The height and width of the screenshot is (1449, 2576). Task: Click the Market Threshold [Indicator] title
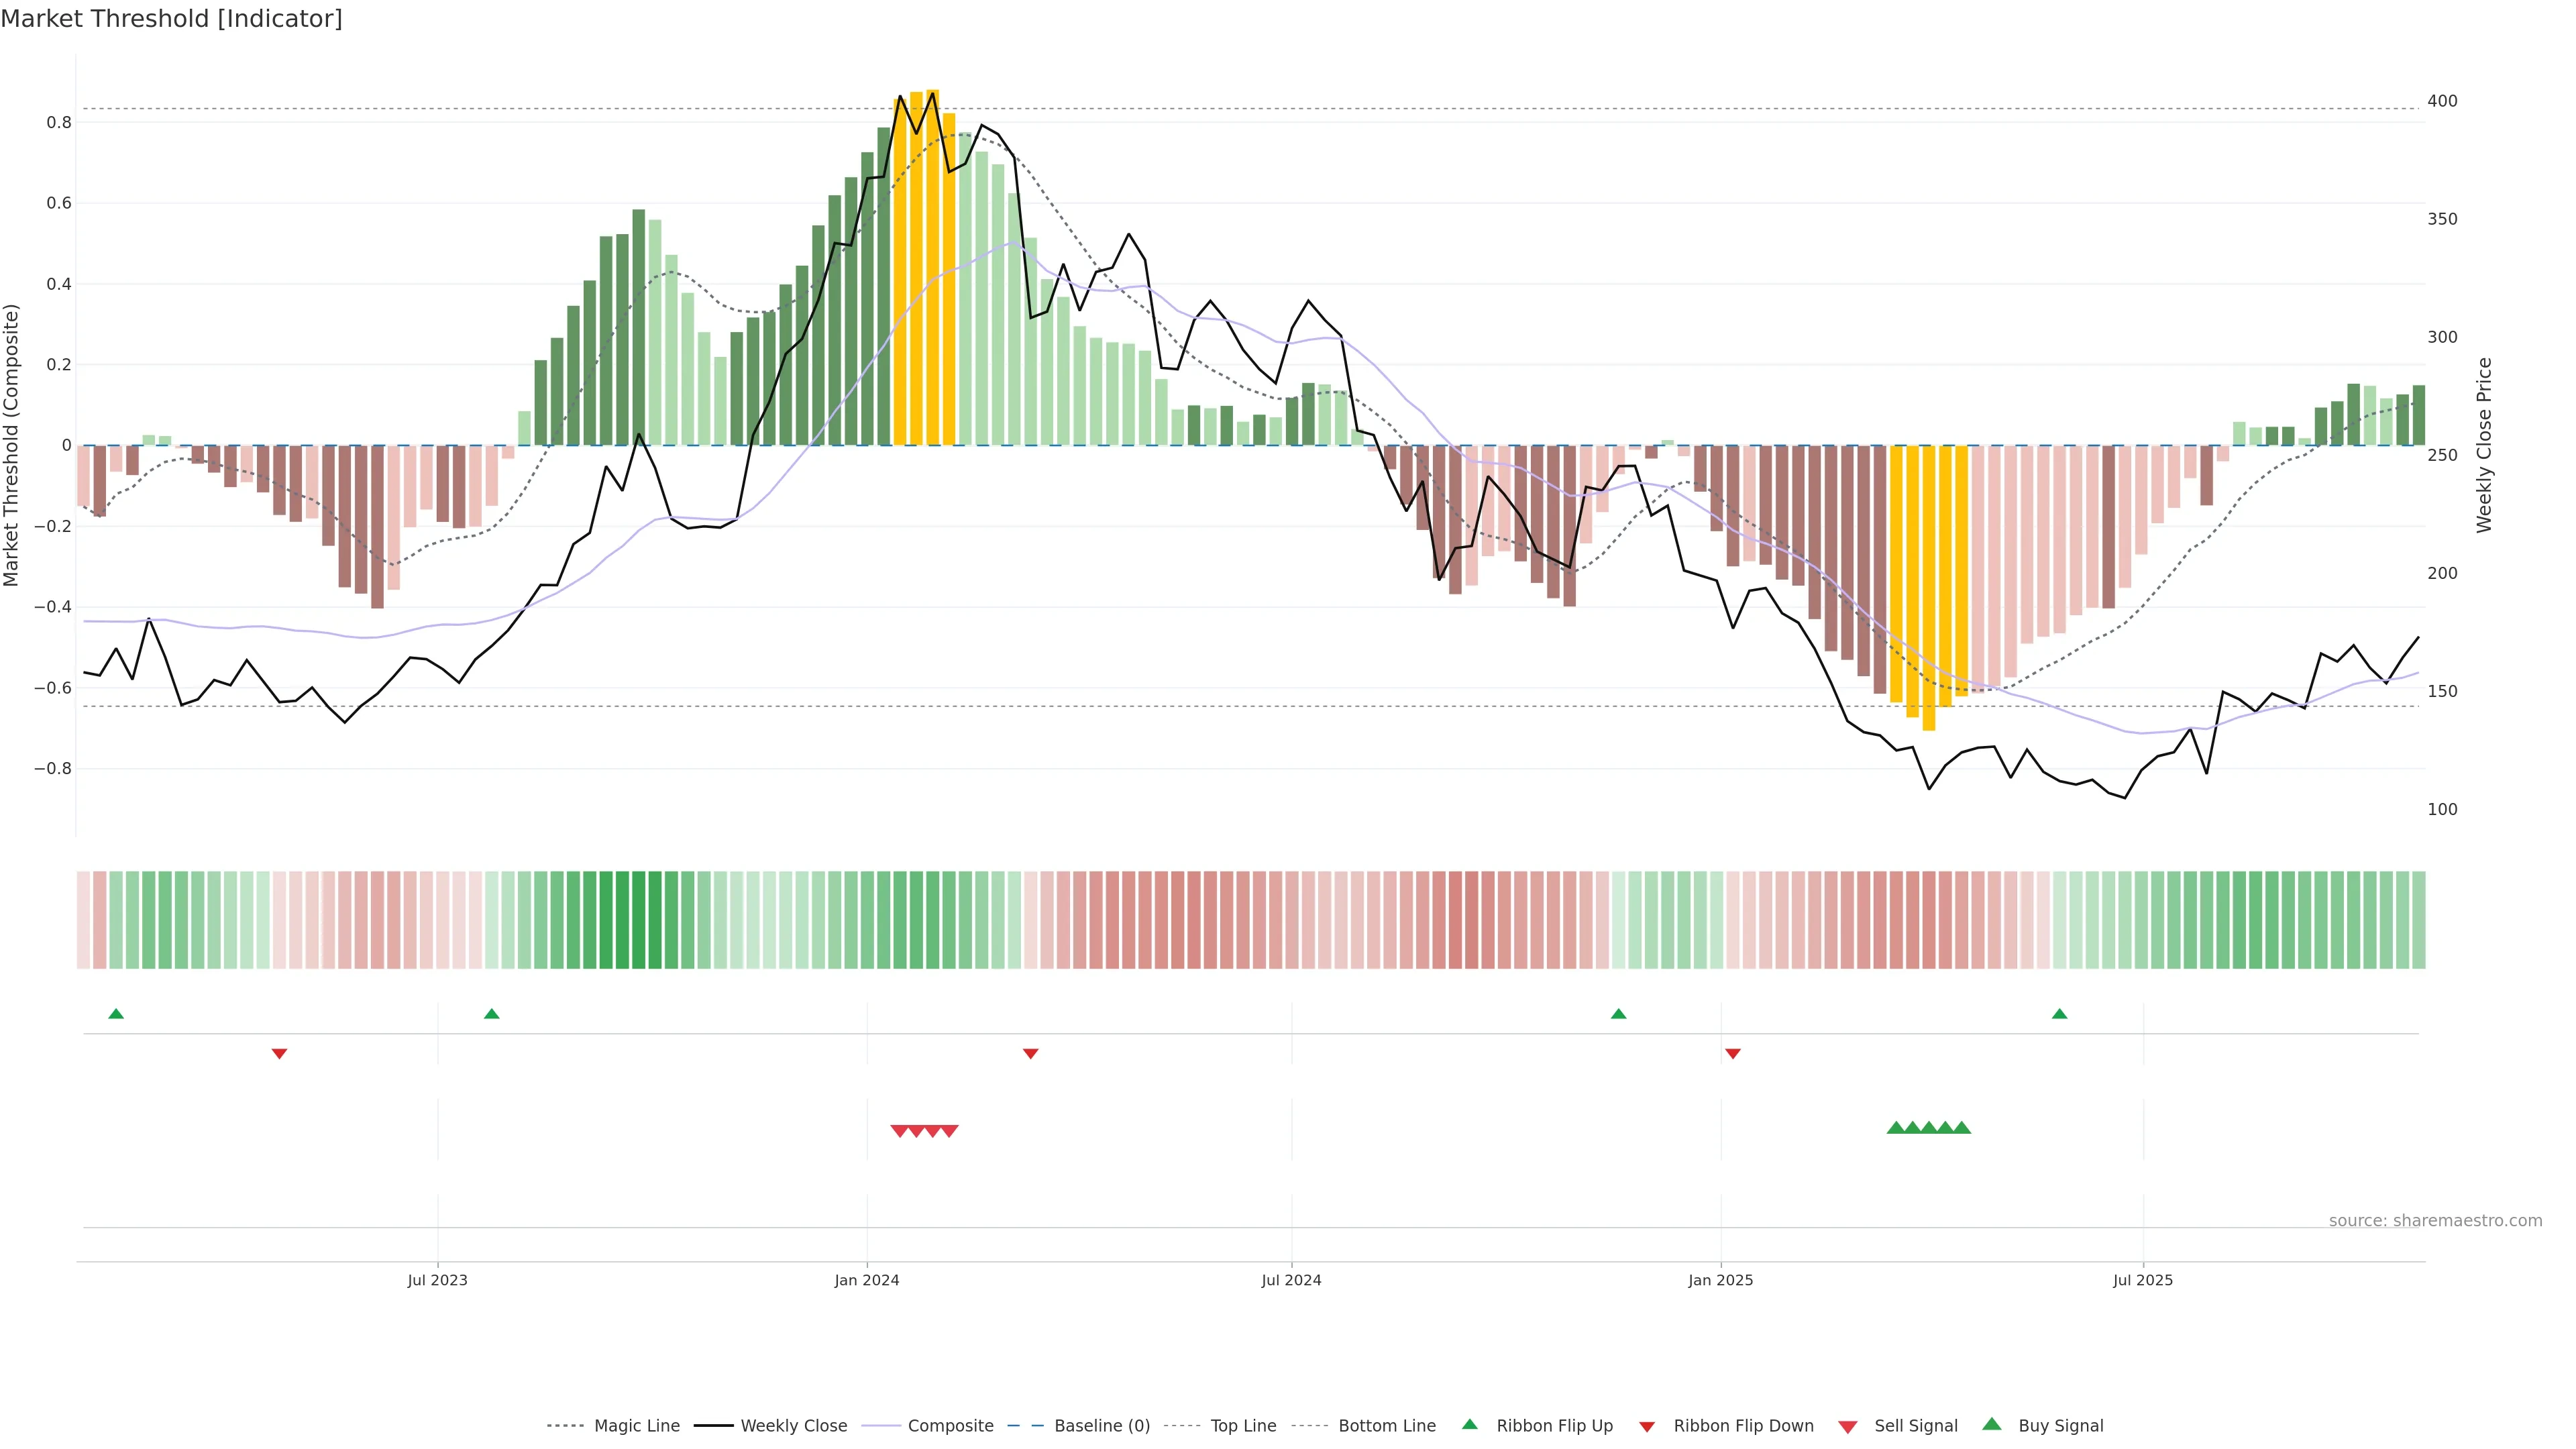(x=171, y=19)
